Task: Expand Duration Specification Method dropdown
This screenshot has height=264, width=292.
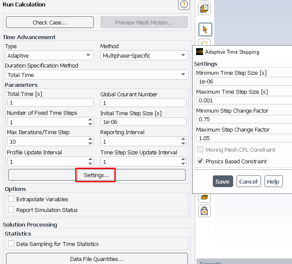Action: point(97,75)
